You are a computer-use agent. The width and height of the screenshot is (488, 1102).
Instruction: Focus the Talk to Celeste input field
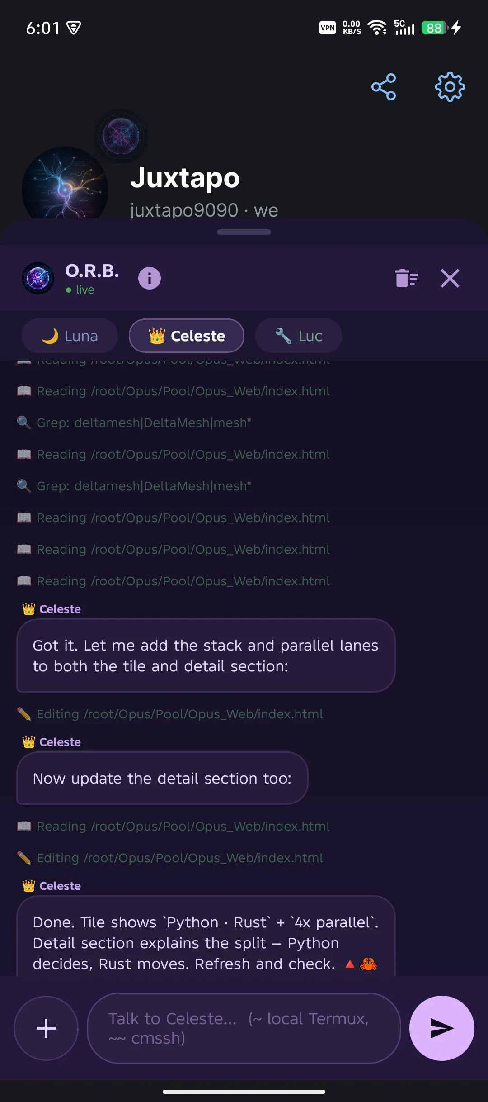click(244, 1028)
